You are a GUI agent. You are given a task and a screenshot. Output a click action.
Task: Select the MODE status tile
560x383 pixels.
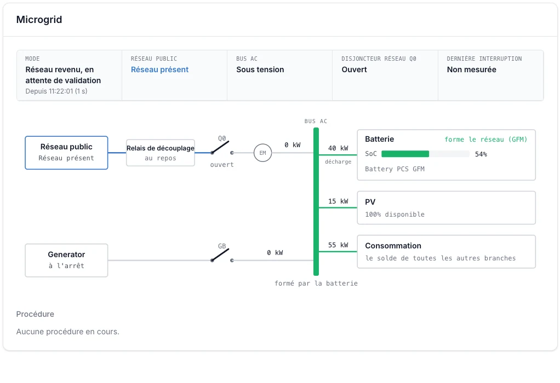(x=69, y=76)
